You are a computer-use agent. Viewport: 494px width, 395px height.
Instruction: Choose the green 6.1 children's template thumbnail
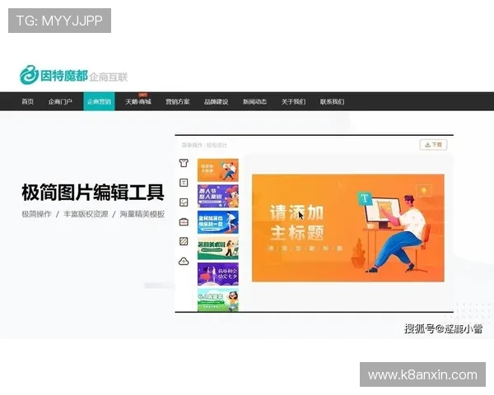click(x=218, y=300)
